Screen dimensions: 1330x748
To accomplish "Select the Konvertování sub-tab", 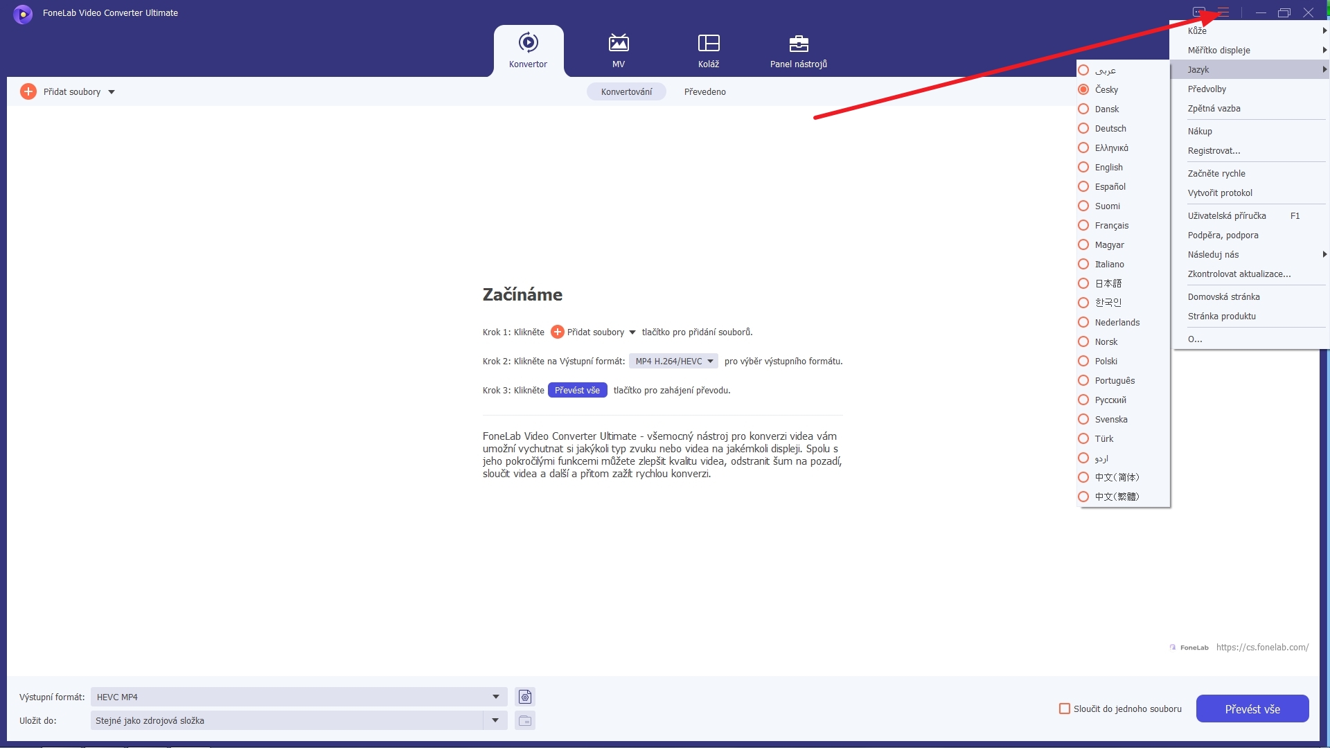I will pyautogui.click(x=626, y=91).
